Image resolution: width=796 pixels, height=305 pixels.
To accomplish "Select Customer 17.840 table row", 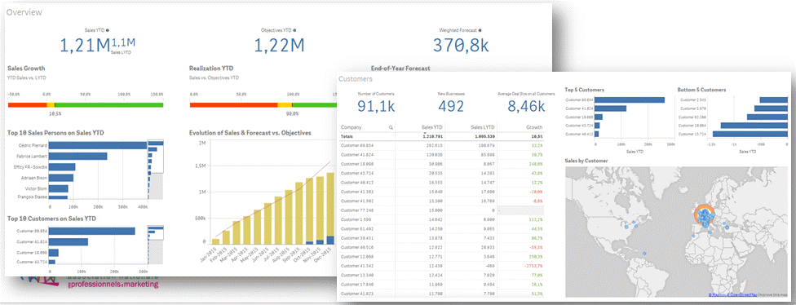I will click(442, 284).
